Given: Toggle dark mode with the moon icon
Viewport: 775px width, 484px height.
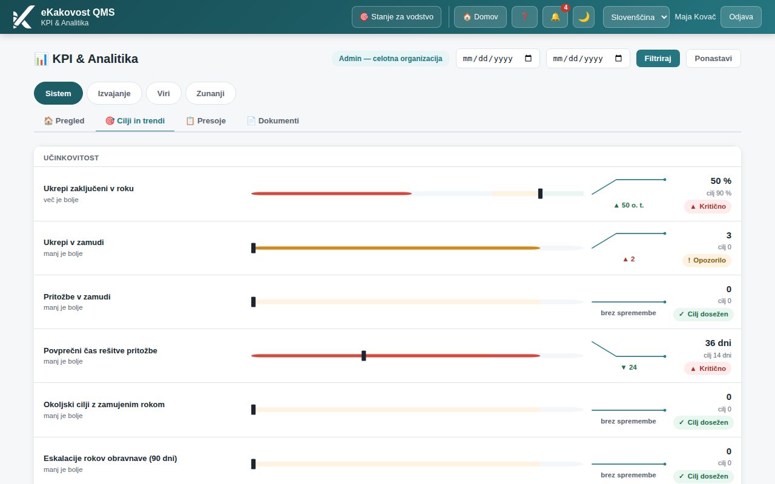Looking at the screenshot, I should pos(584,17).
